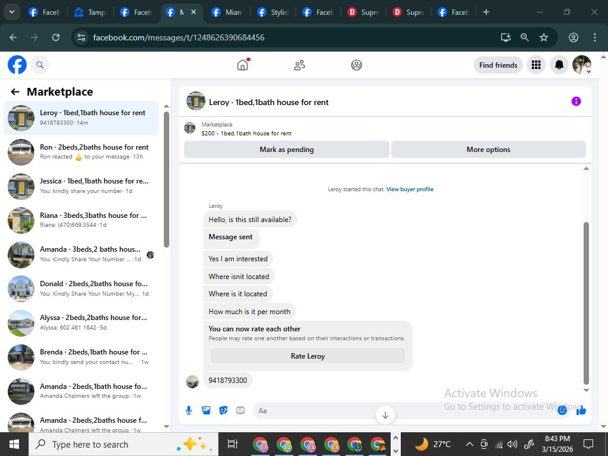Open Jessica's 1bed,1bath house chat
This screenshot has width=608, height=456.
[81, 186]
